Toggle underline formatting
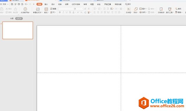 point(67,12)
